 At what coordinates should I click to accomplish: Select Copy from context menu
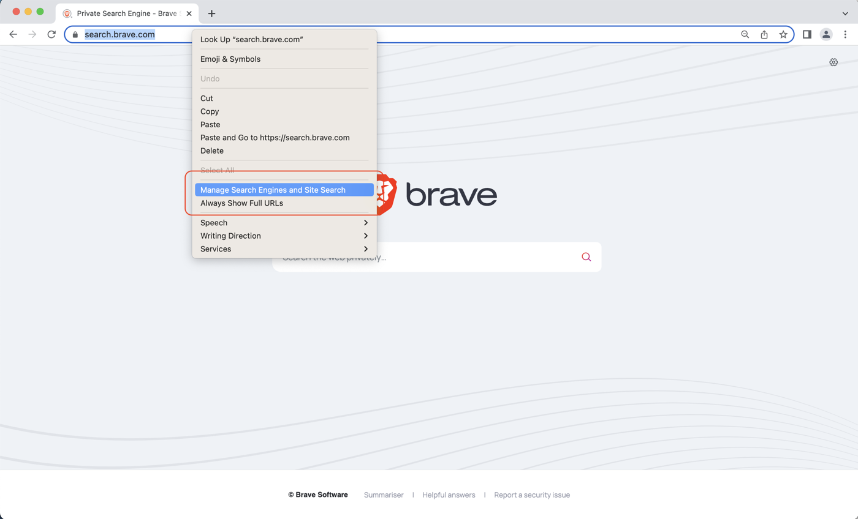pyautogui.click(x=210, y=111)
